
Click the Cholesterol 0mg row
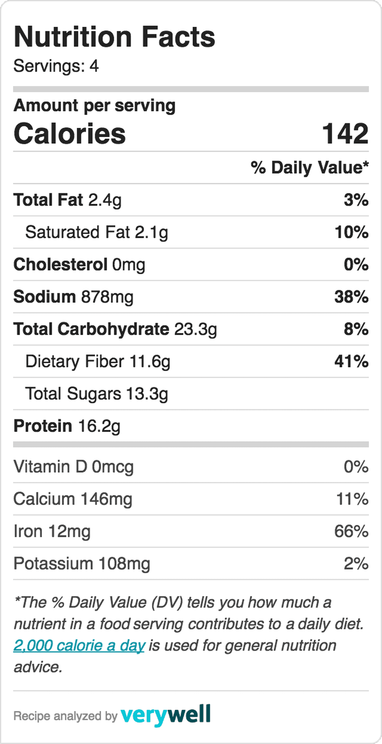pyautogui.click(x=191, y=264)
